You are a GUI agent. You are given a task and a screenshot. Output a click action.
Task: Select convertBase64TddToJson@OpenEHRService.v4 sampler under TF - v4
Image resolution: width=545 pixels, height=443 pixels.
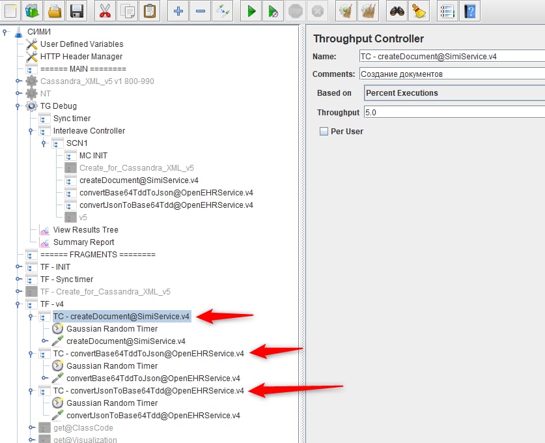tap(153, 379)
